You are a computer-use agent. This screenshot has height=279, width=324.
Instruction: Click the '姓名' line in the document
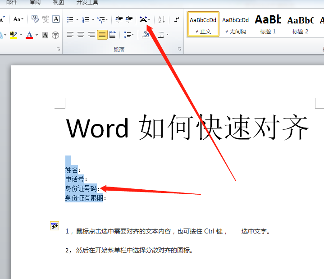pos(73,170)
